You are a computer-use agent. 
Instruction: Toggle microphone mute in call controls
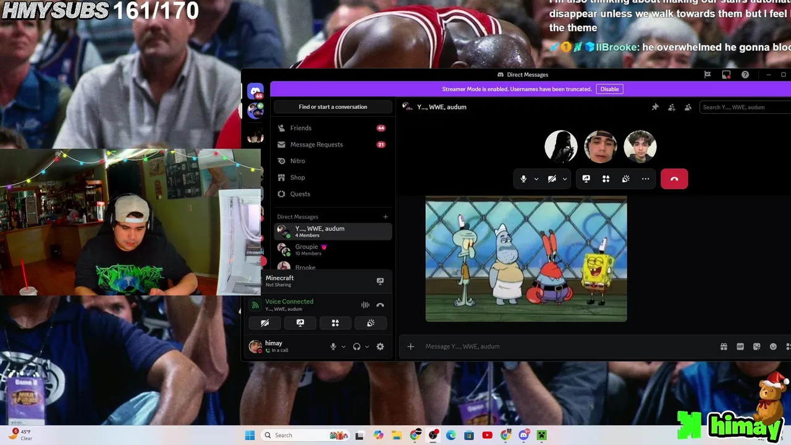(523, 179)
